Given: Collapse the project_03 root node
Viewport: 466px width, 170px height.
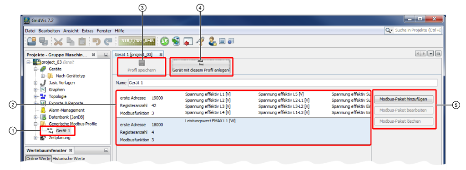Looking at the screenshot, I should click(29, 62).
